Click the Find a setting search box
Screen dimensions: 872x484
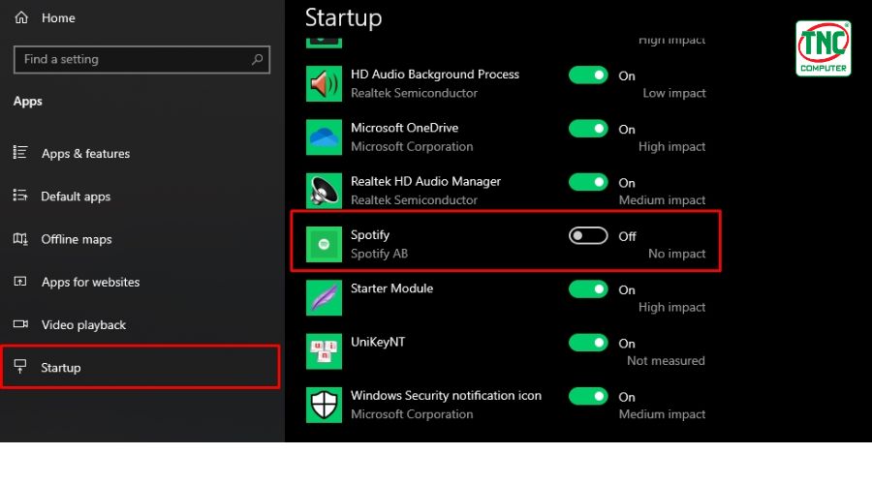(x=141, y=59)
